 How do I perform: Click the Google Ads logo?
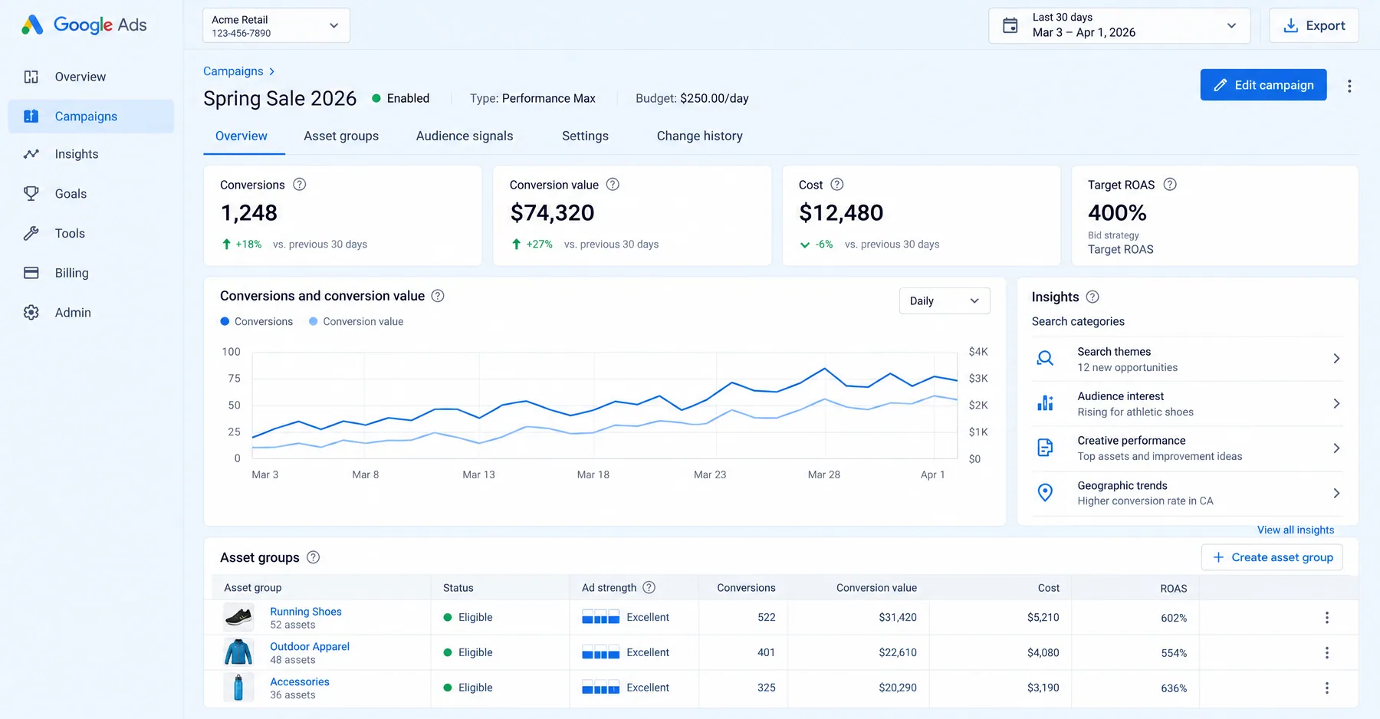click(x=84, y=25)
